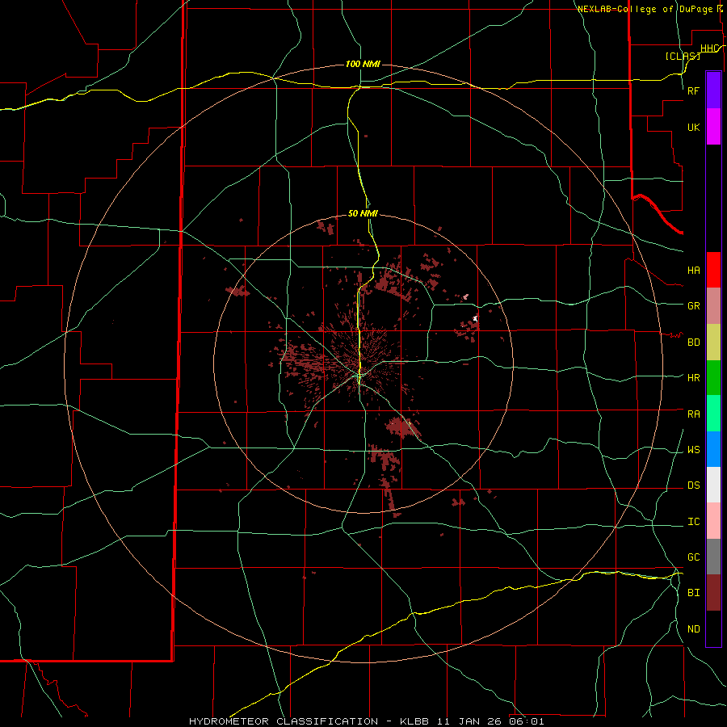The height and width of the screenshot is (727, 727).
Task: Click the DS legend label
Action: [x=694, y=485]
